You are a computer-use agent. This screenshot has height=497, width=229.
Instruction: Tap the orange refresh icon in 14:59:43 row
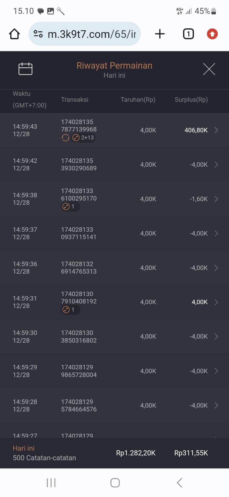pos(65,138)
